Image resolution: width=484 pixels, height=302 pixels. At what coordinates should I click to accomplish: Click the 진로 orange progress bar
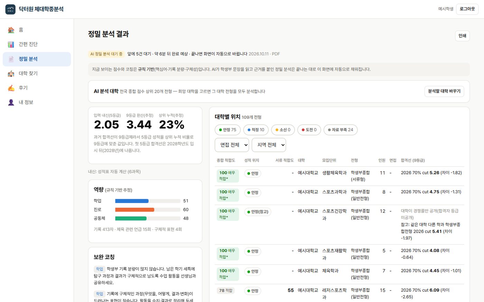(134, 210)
